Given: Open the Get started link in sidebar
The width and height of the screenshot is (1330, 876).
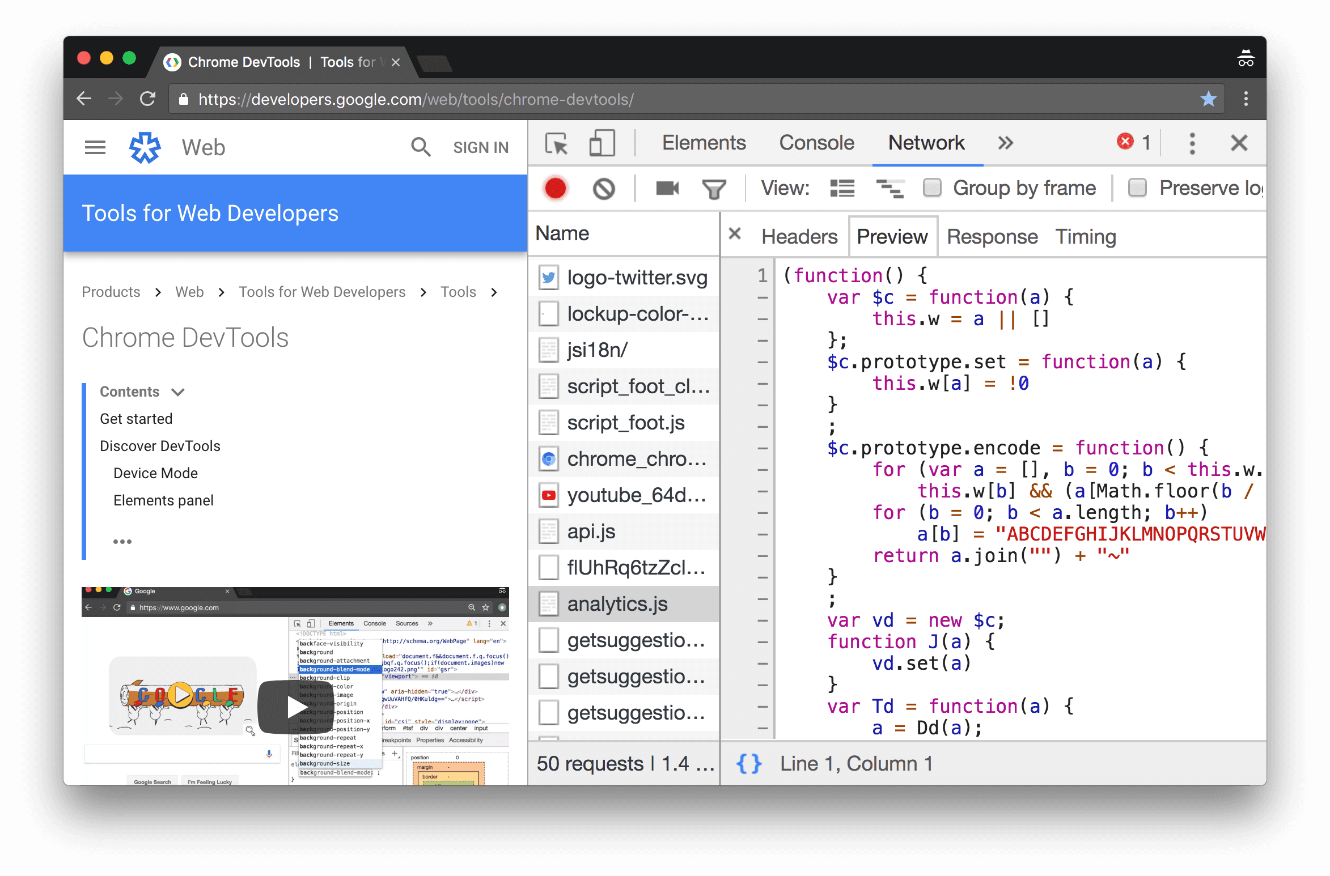Looking at the screenshot, I should (136, 418).
